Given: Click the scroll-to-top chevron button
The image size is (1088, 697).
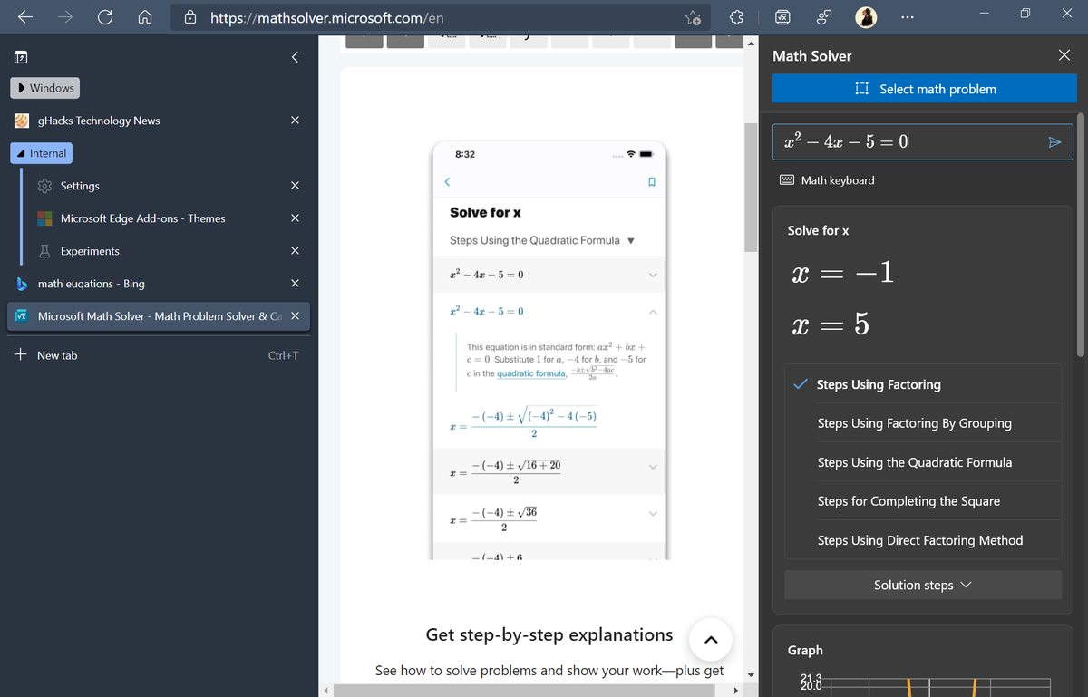Looking at the screenshot, I should coord(711,641).
